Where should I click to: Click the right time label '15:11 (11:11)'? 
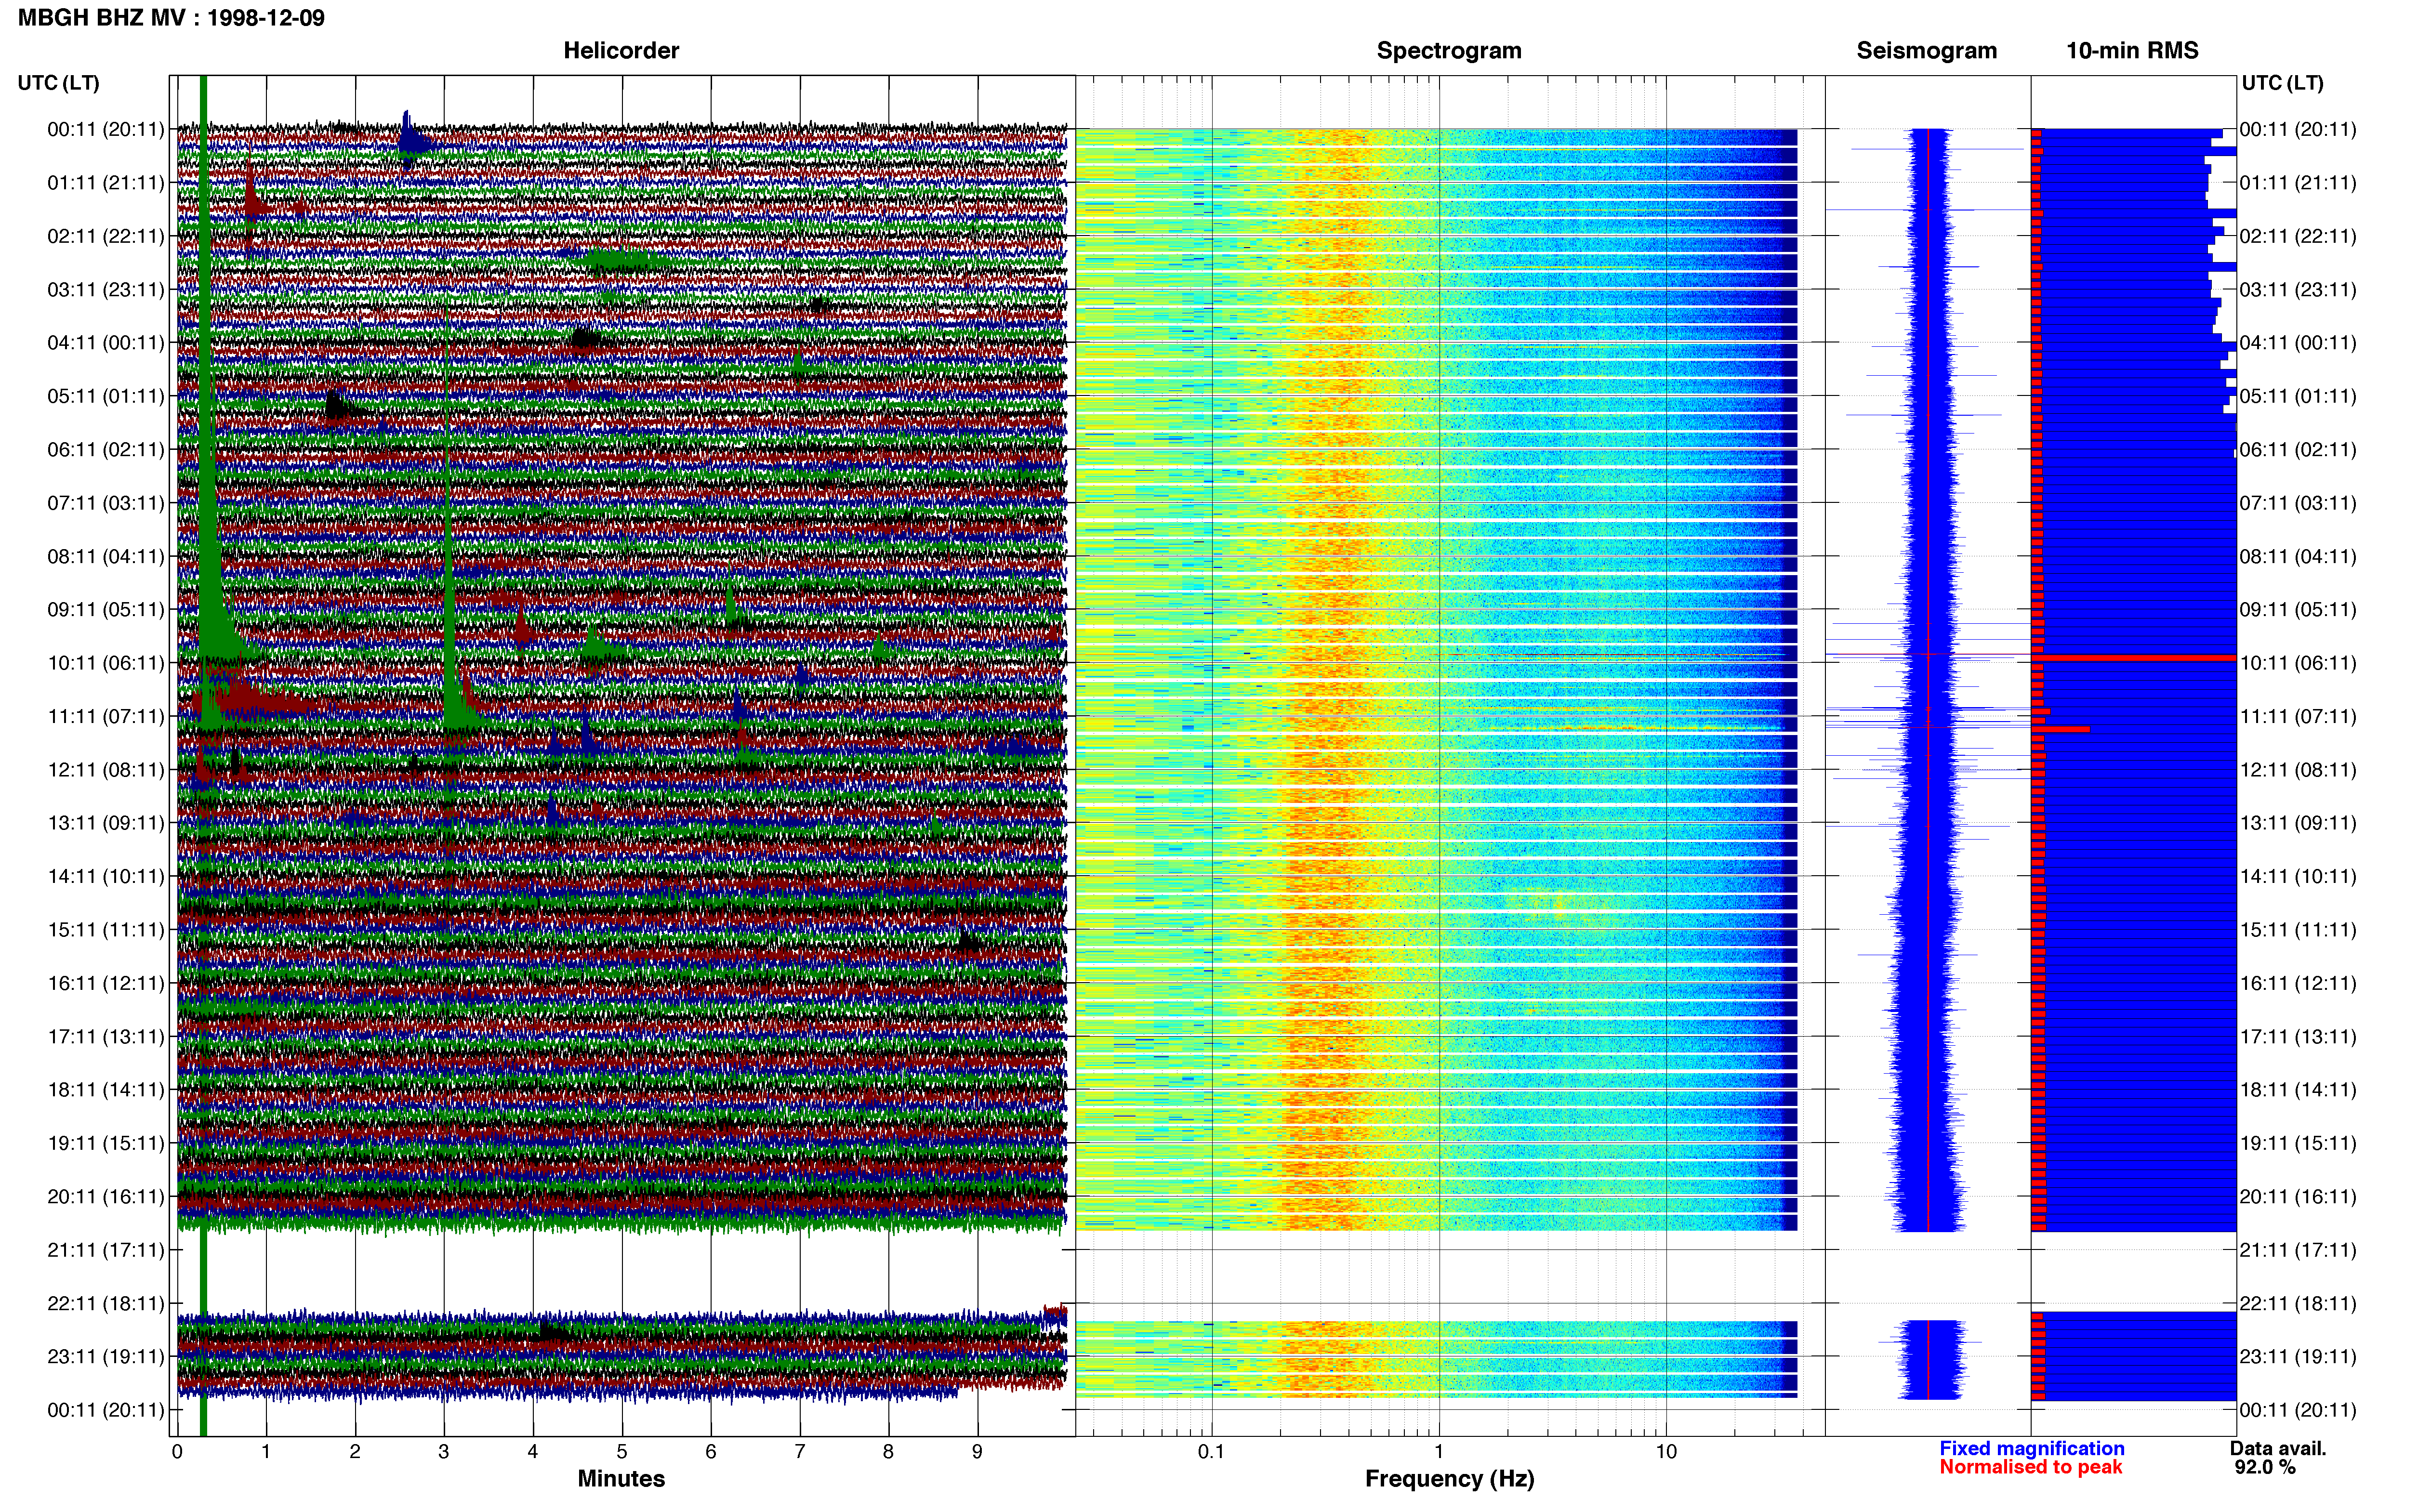coord(2298,930)
